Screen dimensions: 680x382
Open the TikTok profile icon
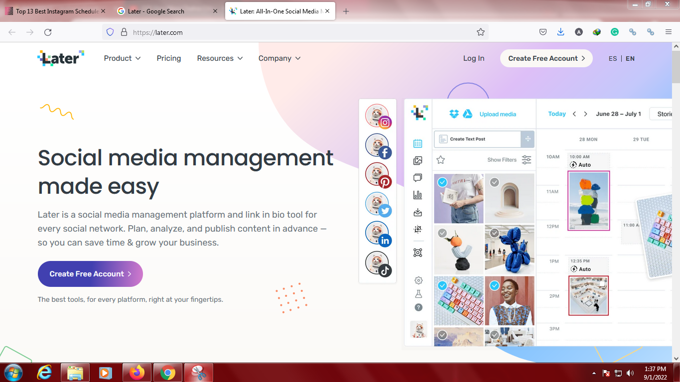click(x=378, y=264)
